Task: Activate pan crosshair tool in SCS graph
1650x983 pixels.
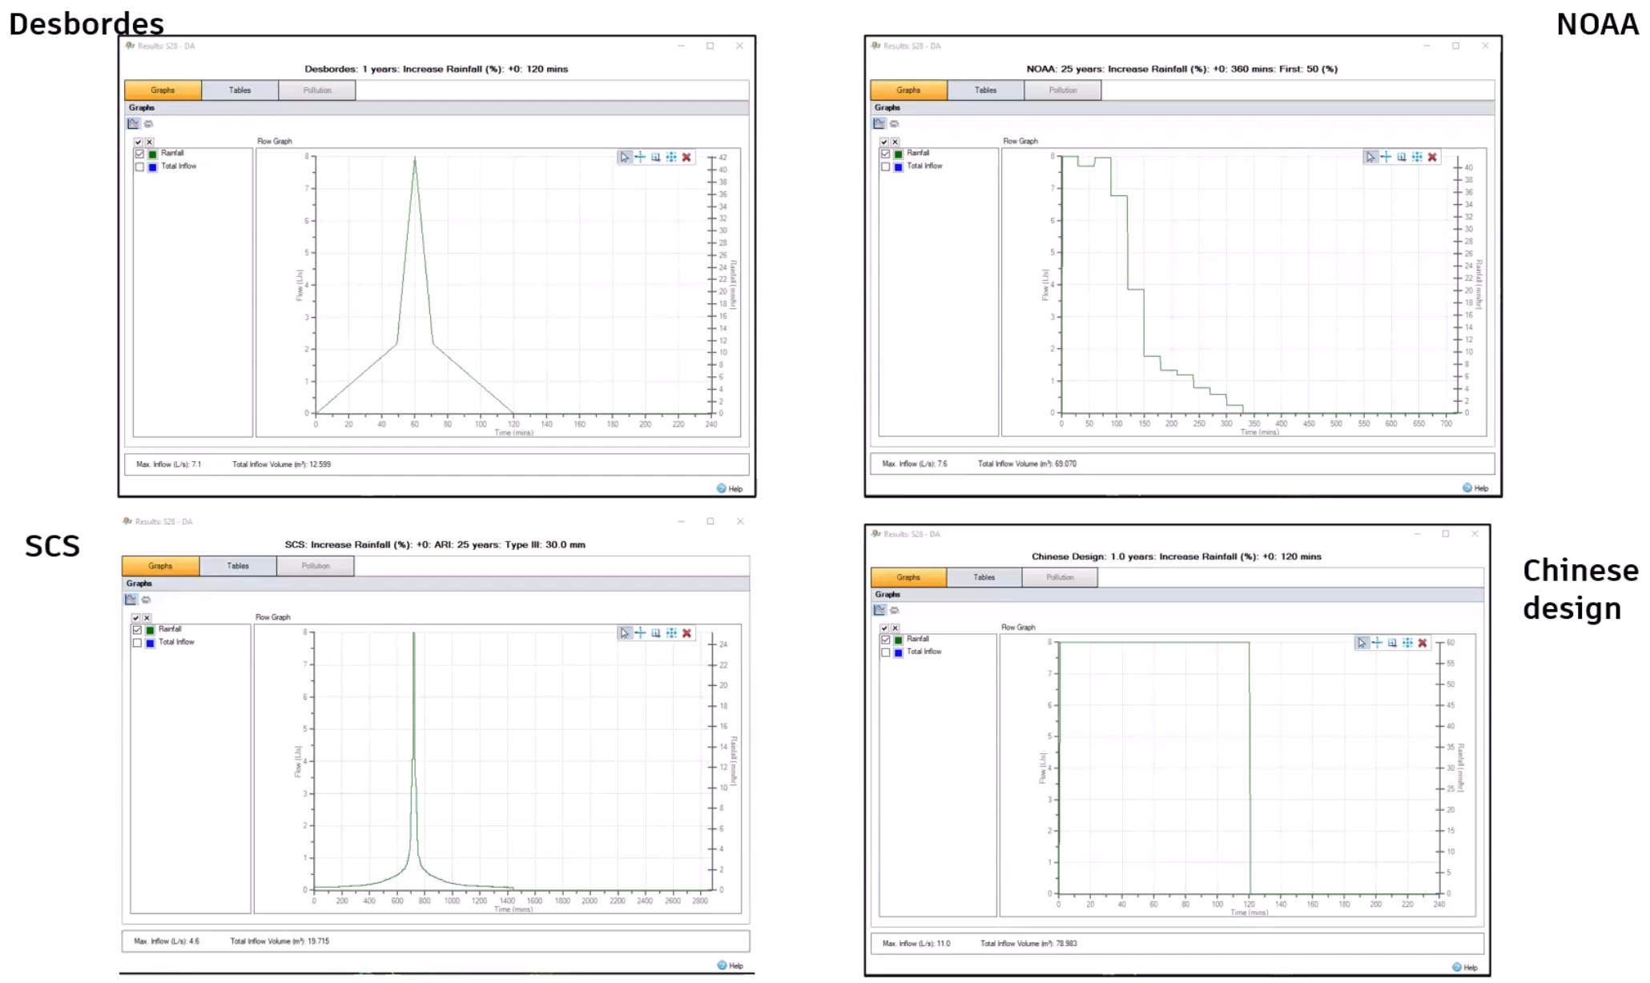Action: 640,633
